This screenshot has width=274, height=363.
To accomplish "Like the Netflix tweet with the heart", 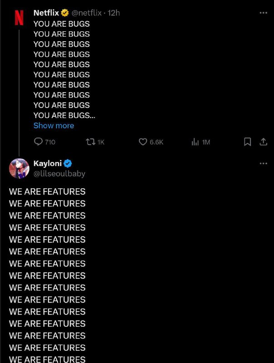I will [143, 142].
